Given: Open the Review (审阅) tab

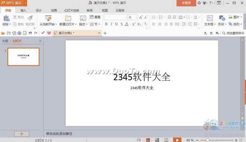Looking at the screenshot, I should 89,10.
